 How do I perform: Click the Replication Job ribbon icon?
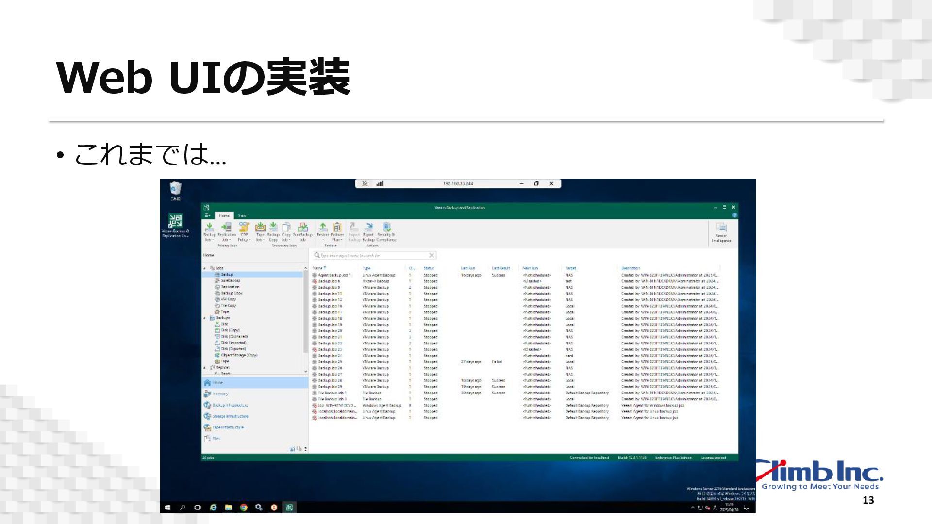coord(226,228)
